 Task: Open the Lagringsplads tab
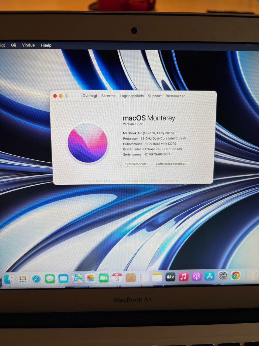click(x=132, y=96)
